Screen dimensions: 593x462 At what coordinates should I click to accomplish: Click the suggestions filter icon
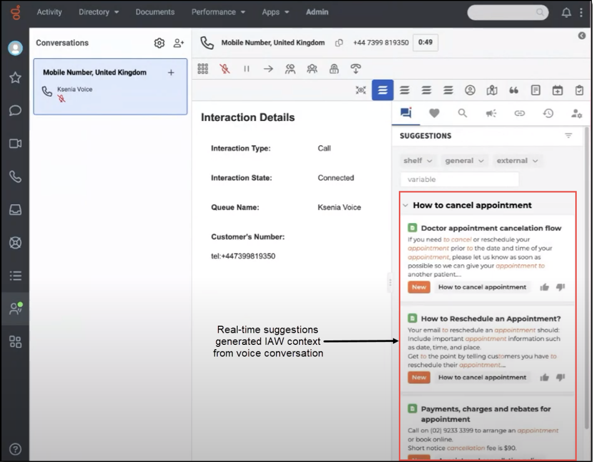(569, 136)
